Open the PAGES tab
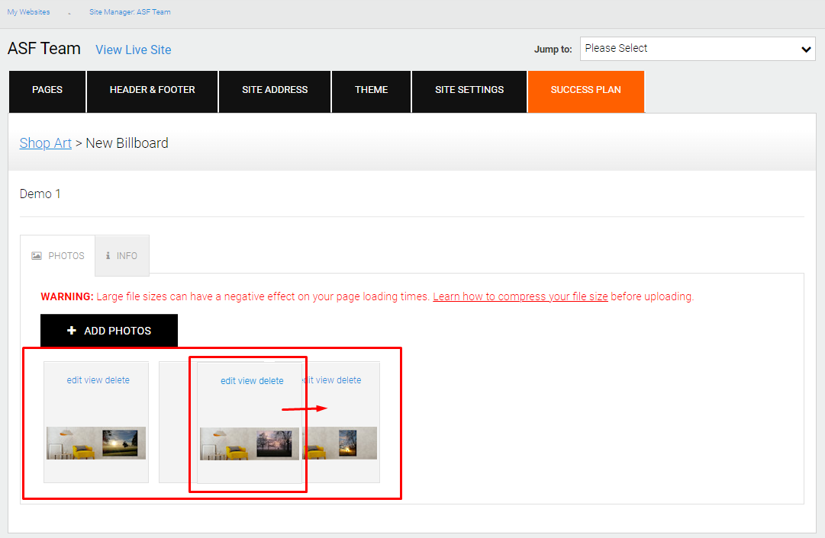This screenshot has width=825, height=538. click(47, 91)
